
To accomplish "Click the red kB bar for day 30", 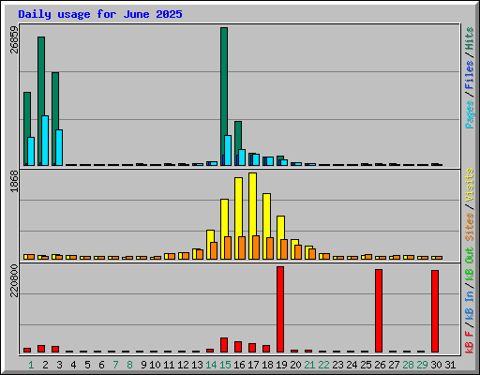I will pyautogui.click(x=435, y=311).
